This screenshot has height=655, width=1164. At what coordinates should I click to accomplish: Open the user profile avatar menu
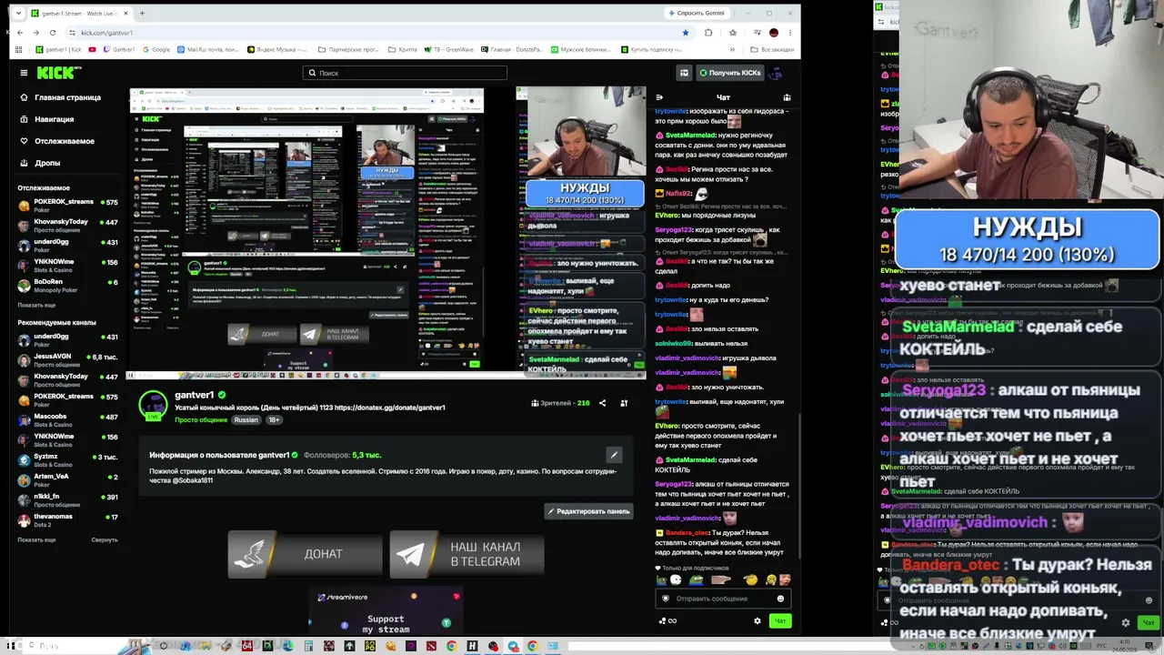(776, 73)
